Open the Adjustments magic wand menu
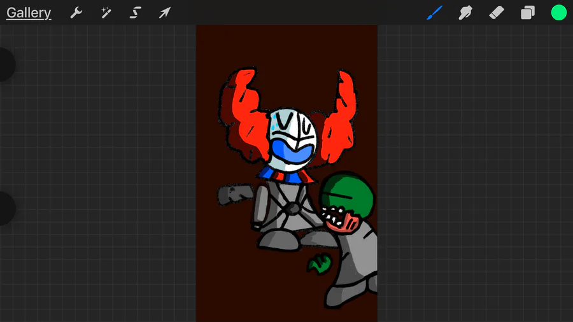Image resolution: width=573 pixels, height=322 pixels. (106, 13)
